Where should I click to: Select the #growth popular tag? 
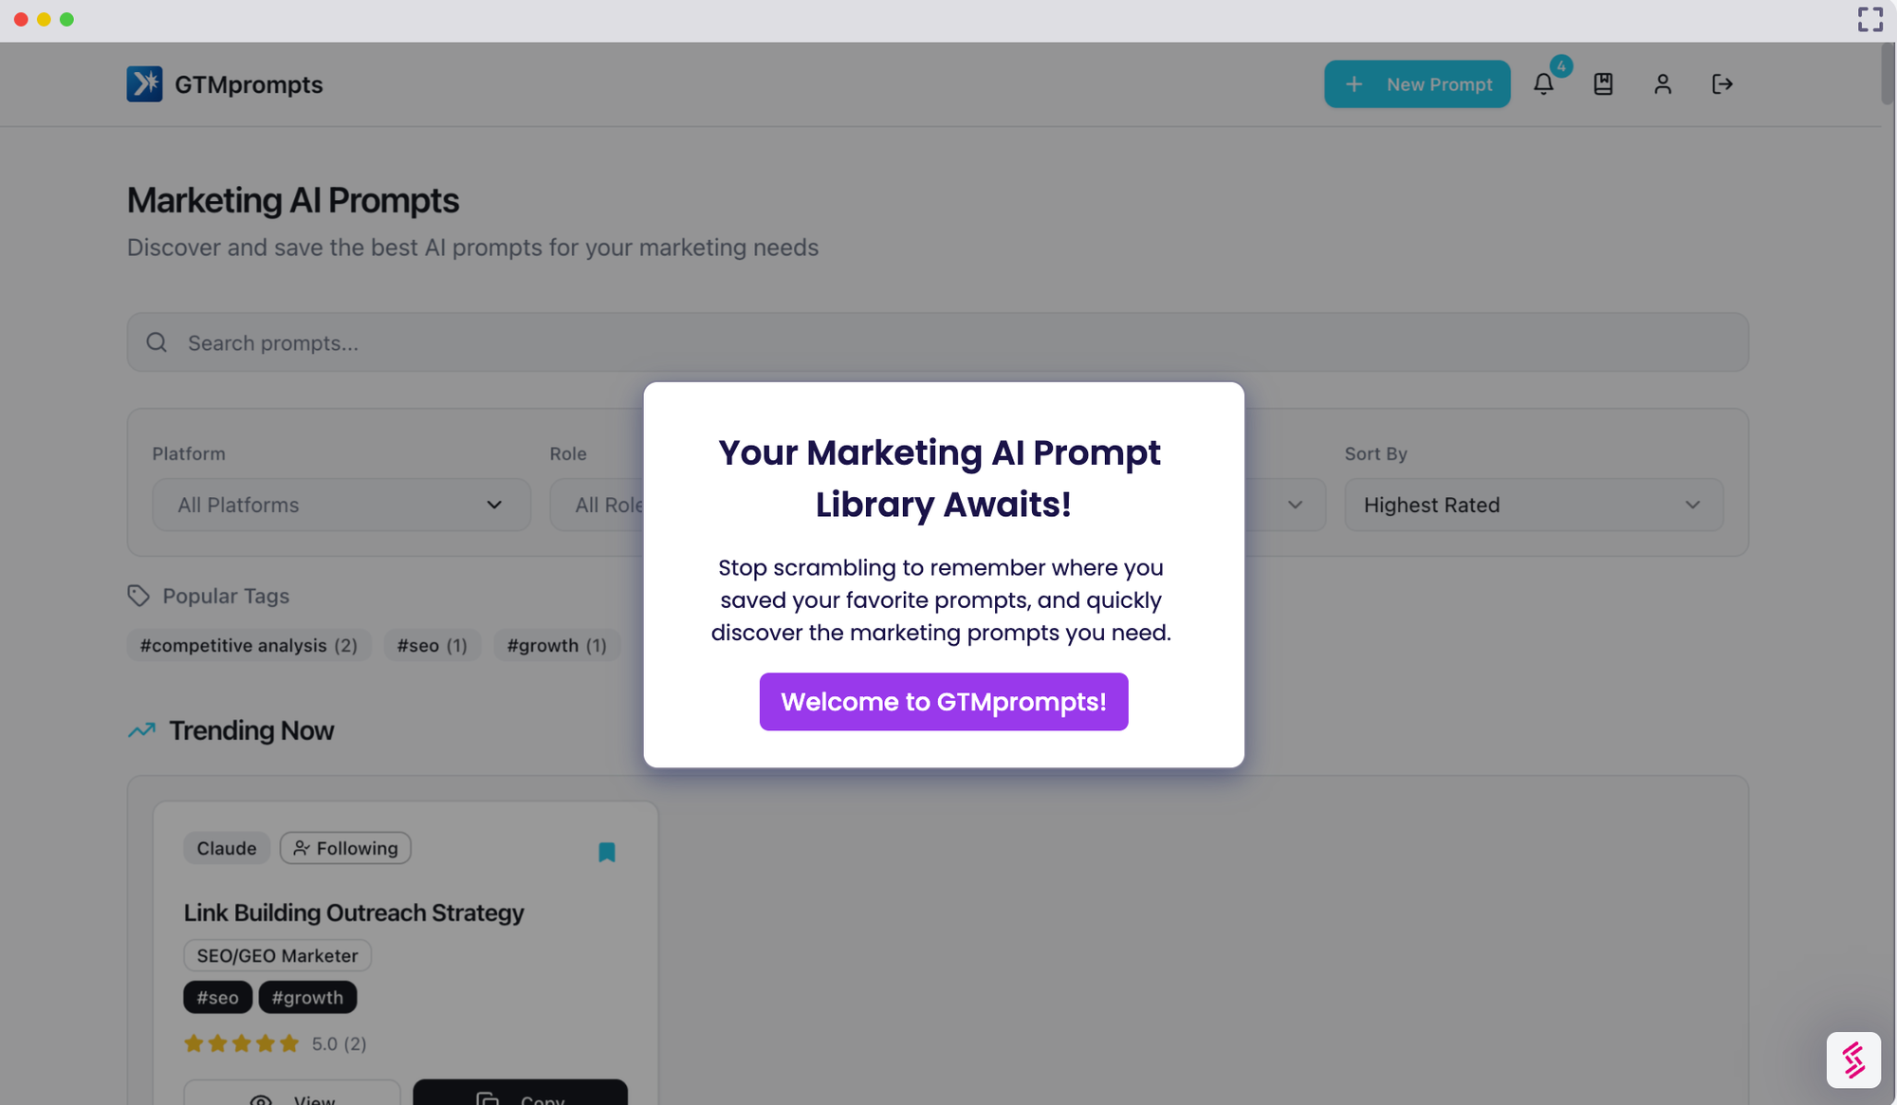tap(557, 645)
